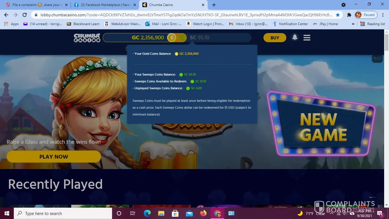Expand the bookmarks overflow chevron
The image size is (389, 219).
[353, 24]
